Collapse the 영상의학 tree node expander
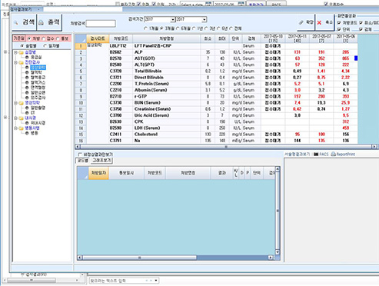Screen dimensions: 379x286 pos(16,103)
